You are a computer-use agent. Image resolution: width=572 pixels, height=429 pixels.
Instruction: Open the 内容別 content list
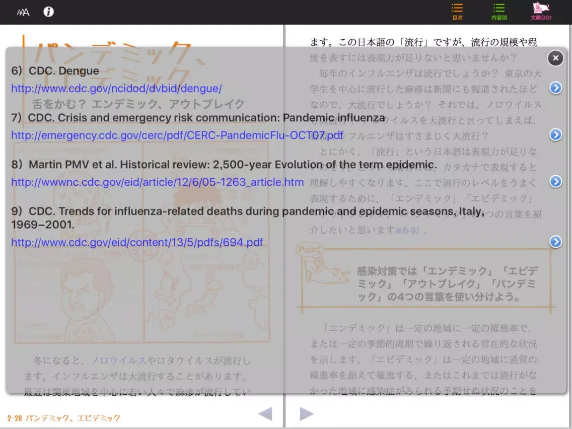click(x=499, y=11)
